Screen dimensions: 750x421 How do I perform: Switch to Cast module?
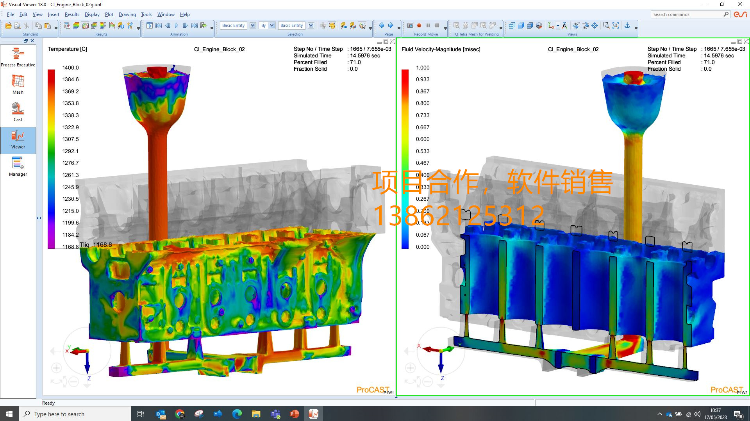18,112
